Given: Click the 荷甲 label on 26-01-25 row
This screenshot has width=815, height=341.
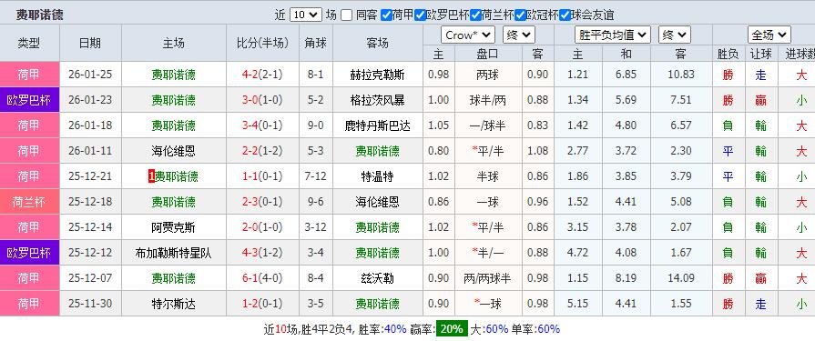Looking at the screenshot, I should point(28,75).
